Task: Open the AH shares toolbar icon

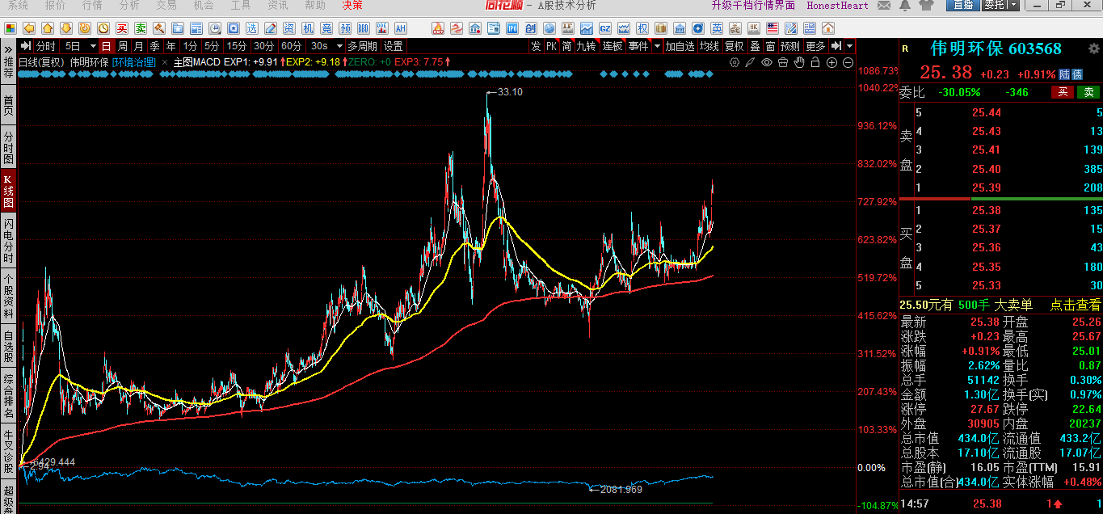Action: click(x=399, y=29)
